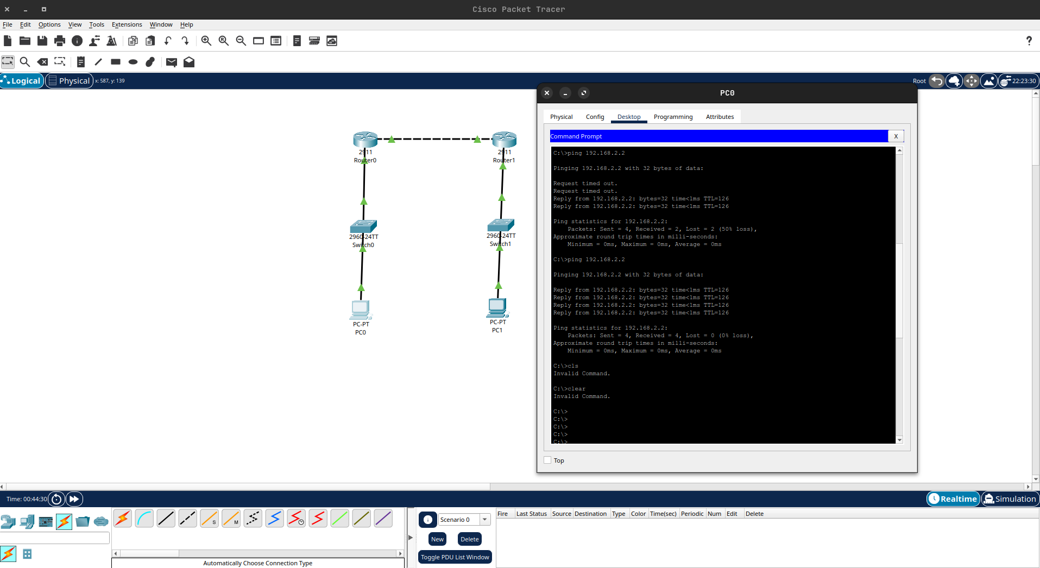This screenshot has height=568, width=1040.
Task: Switch to Simulation mode
Action: click(1010, 499)
